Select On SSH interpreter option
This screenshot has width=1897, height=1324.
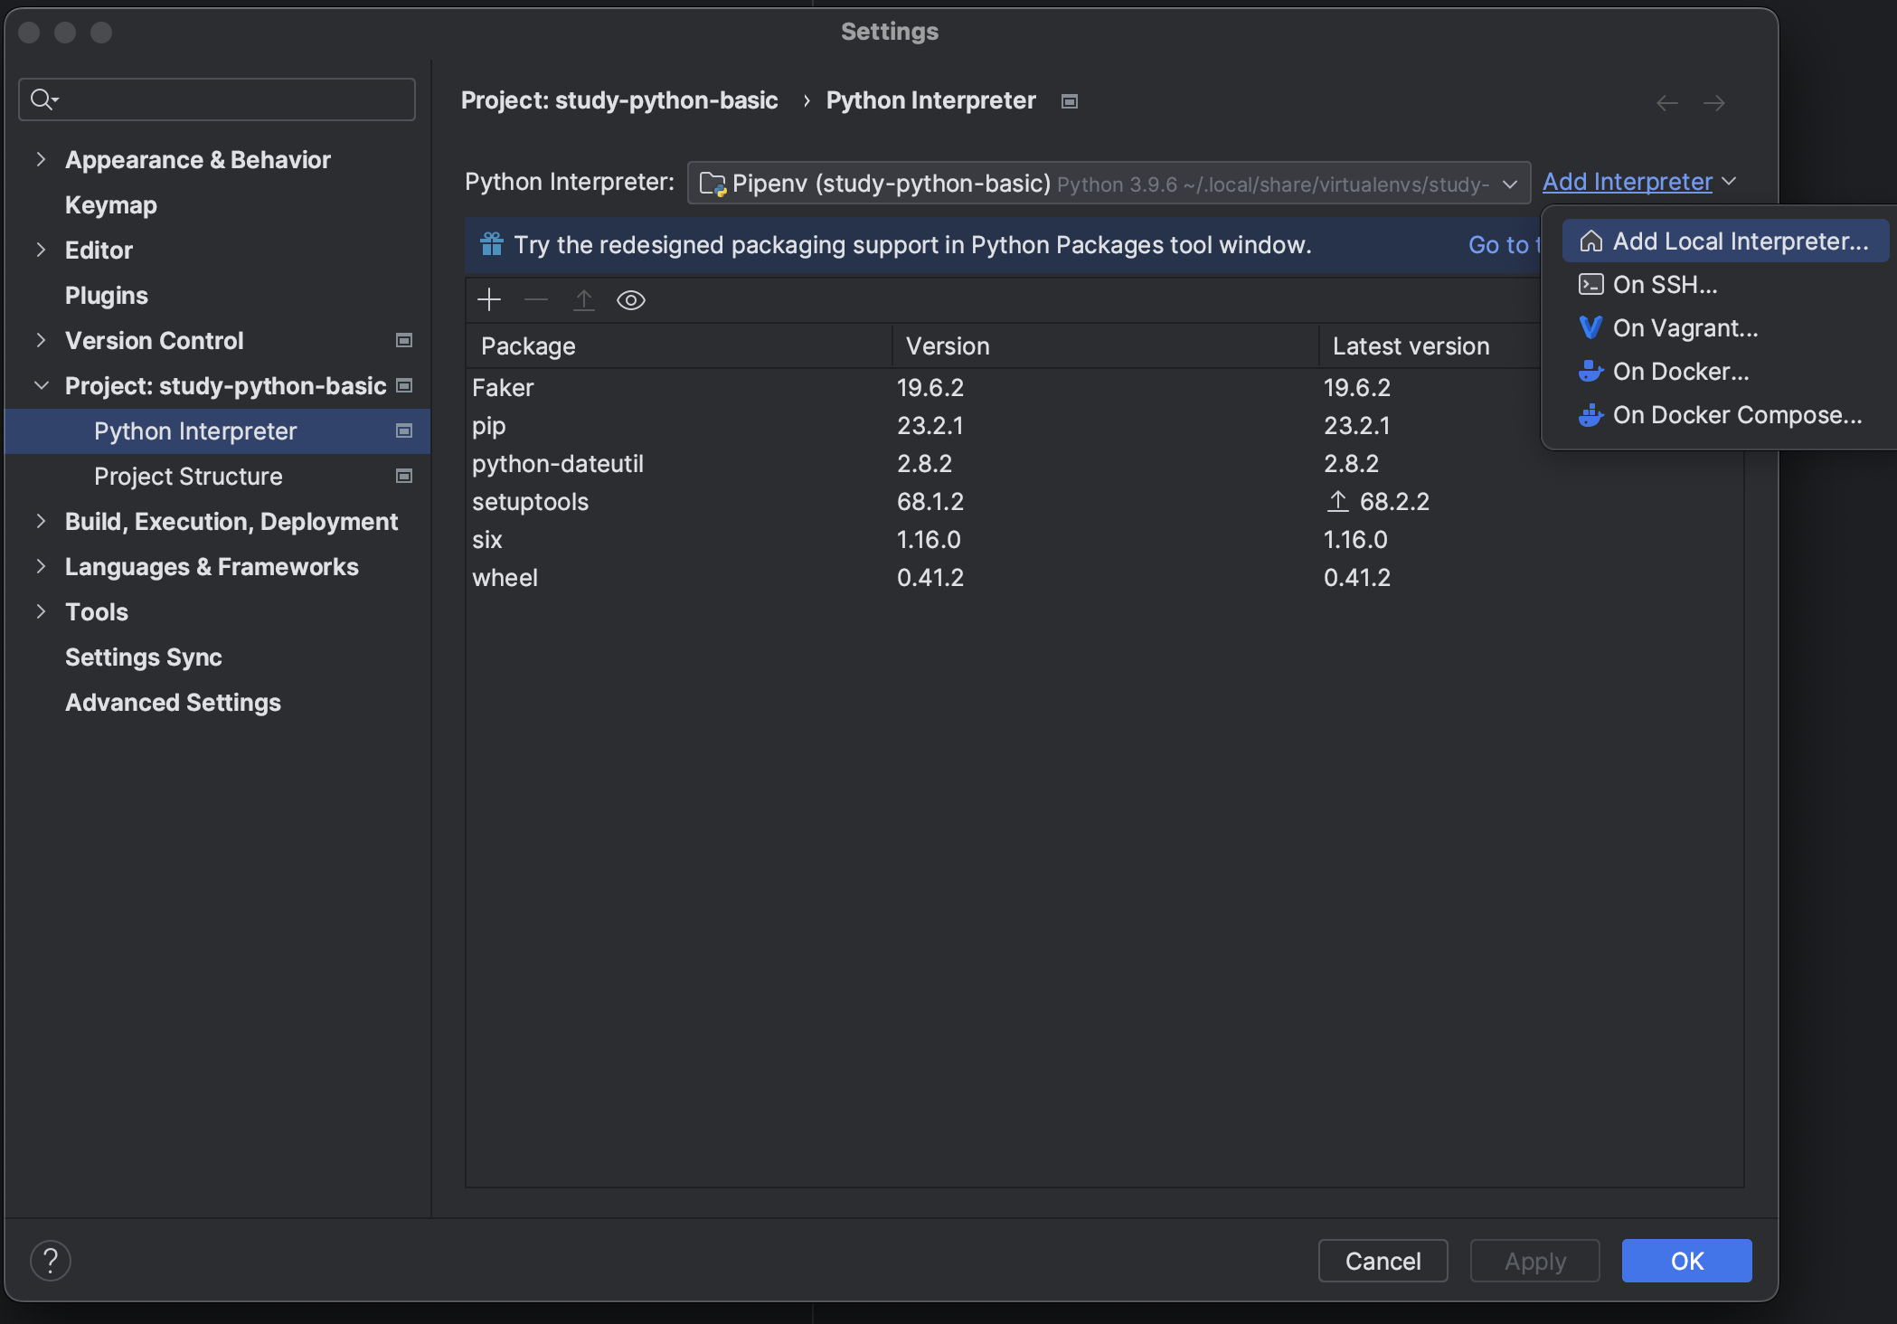click(x=1665, y=285)
